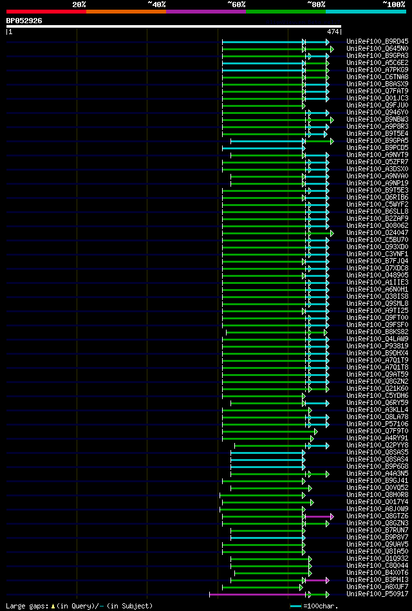Select hit UniRef100_Q946Y0
Viewport: 412px width, 611px height.
point(377,113)
